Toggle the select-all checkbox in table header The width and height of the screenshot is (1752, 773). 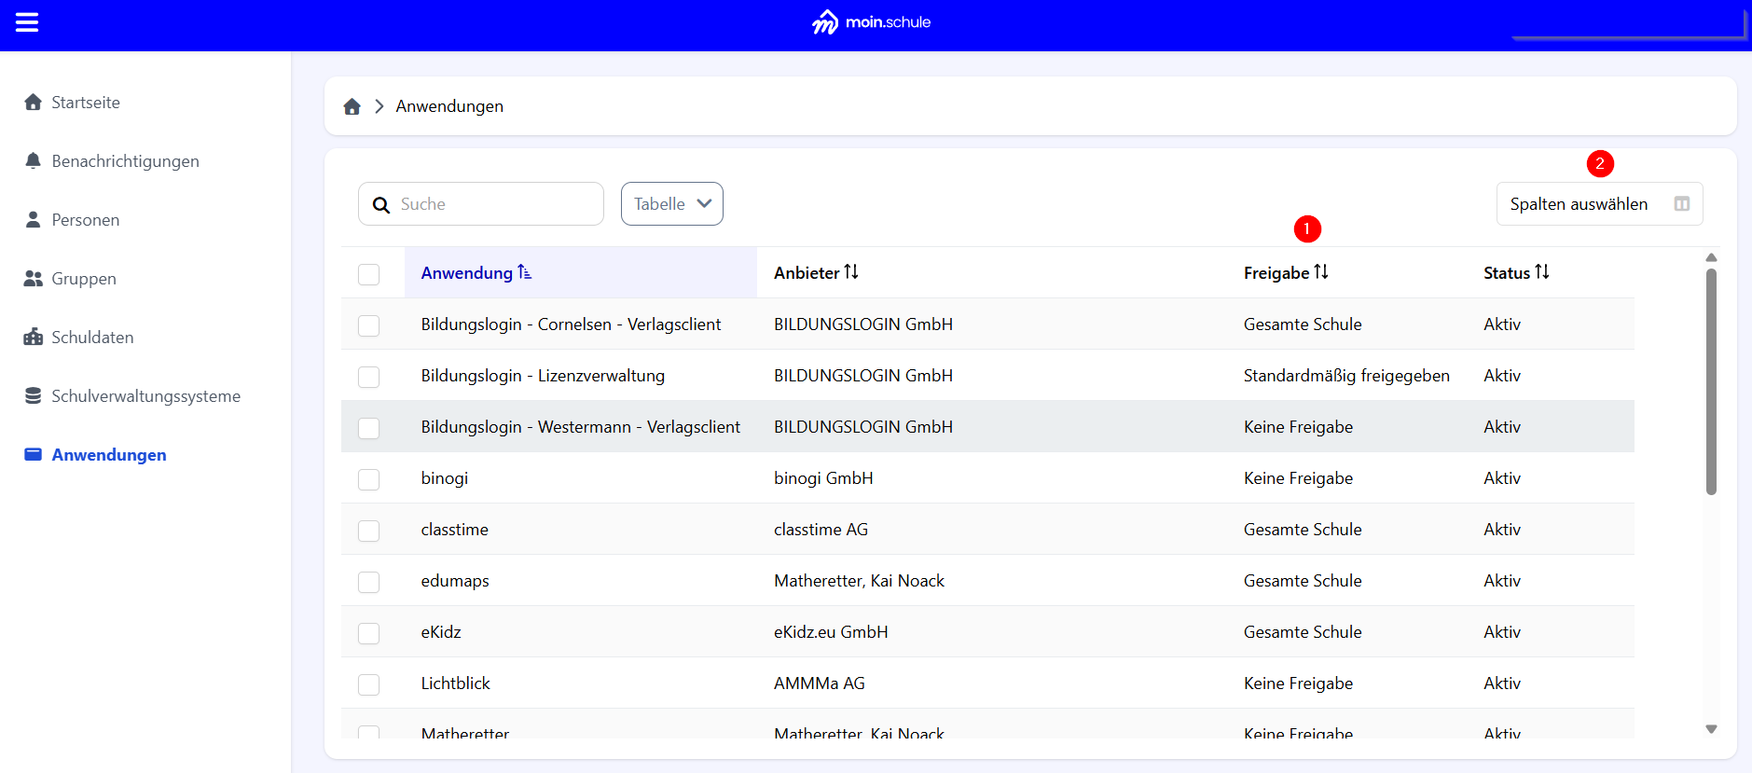pyautogui.click(x=369, y=273)
